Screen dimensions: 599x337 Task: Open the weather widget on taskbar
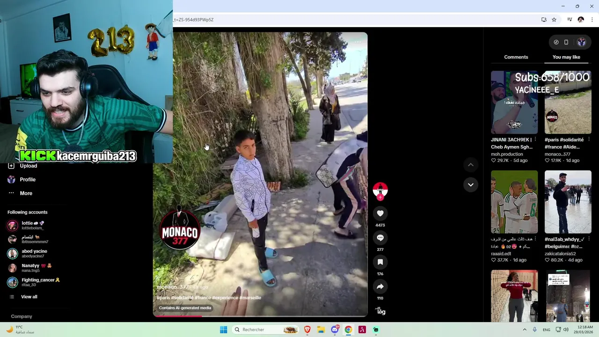pos(20,330)
